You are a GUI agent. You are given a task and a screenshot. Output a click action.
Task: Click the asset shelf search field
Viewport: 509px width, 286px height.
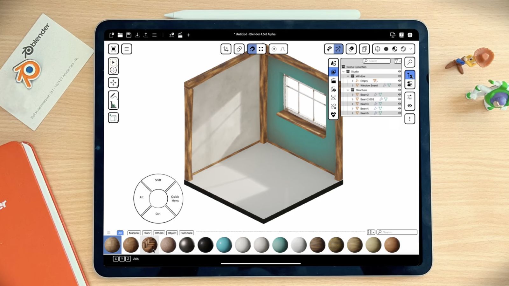(x=396, y=232)
